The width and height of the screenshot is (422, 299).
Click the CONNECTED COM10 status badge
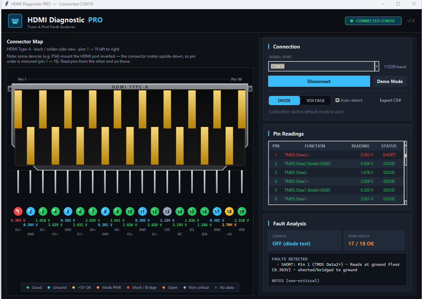click(373, 21)
